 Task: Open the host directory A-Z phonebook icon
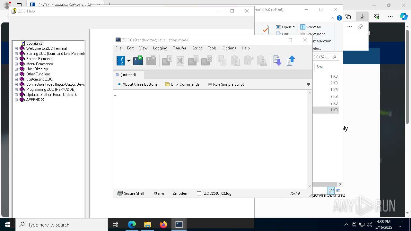click(x=120, y=60)
